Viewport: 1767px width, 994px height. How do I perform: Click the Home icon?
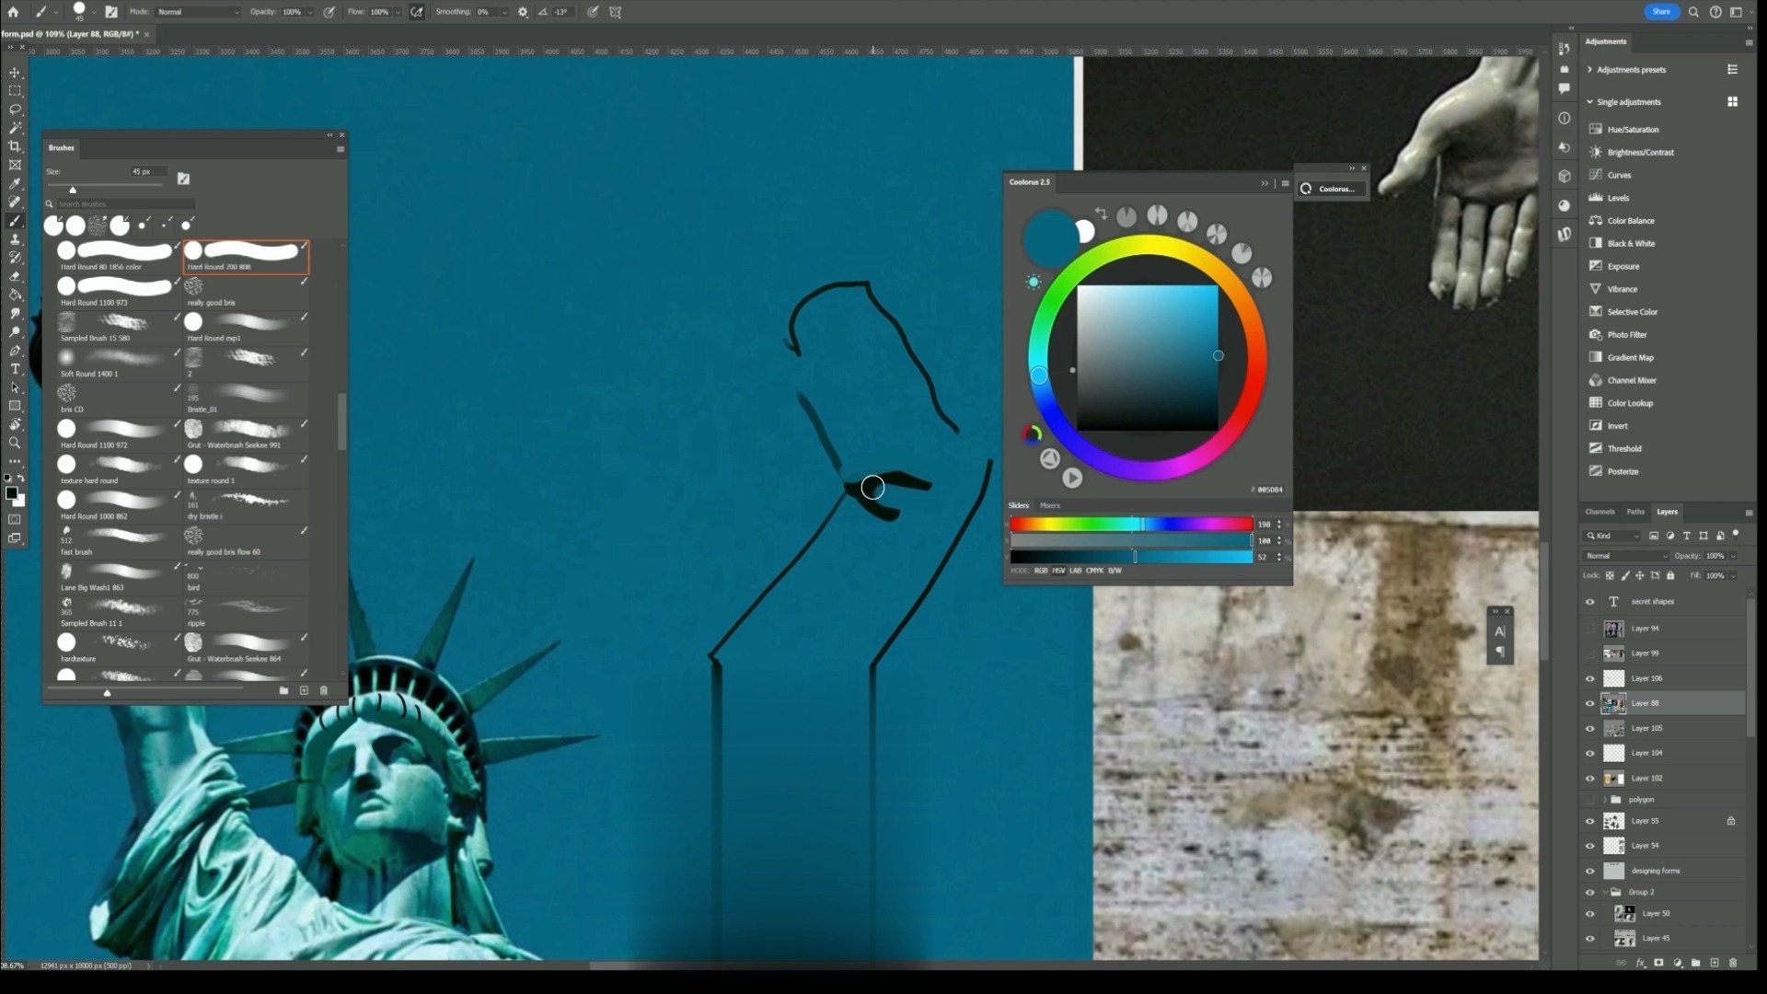[x=13, y=12]
